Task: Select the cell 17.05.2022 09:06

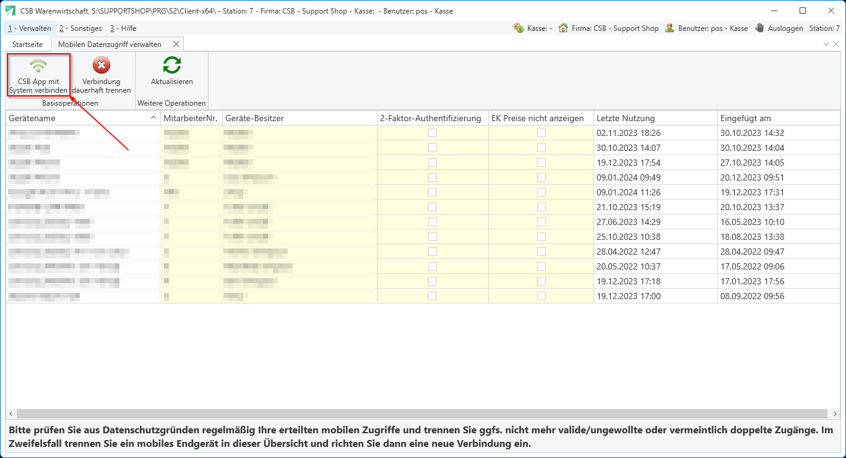Action: point(779,266)
